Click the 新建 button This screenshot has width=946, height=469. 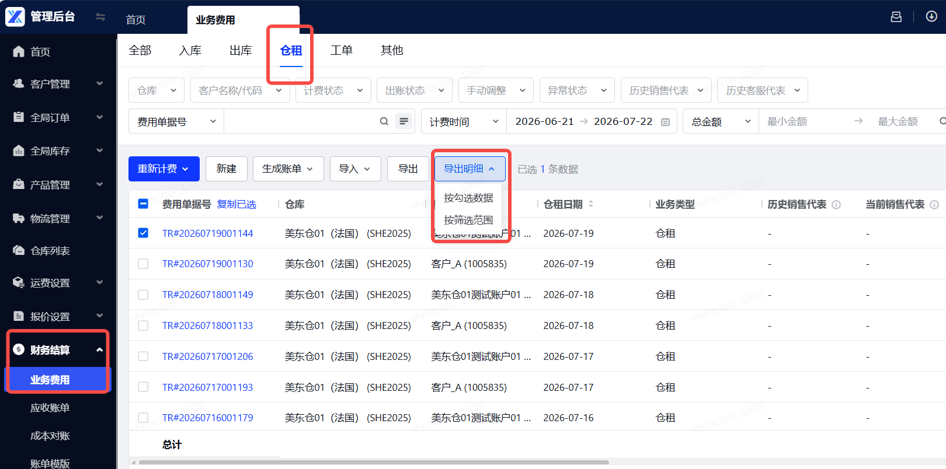click(226, 169)
